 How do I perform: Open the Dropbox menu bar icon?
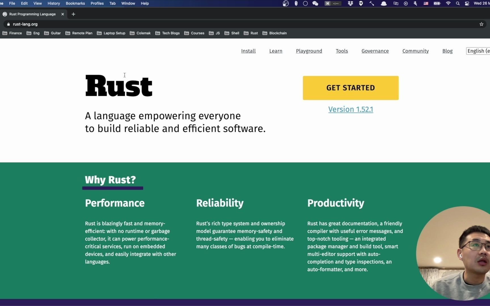(350, 3)
